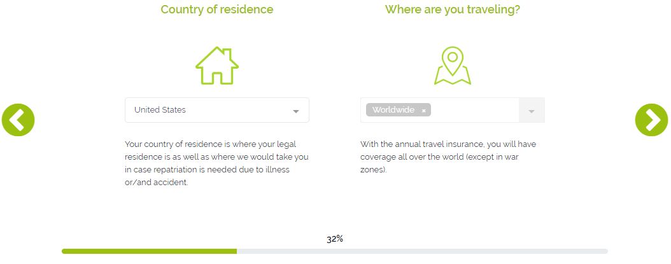The width and height of the screenshot is (671, 264).
Task: Click the map pin location icon
Action: 453,66
